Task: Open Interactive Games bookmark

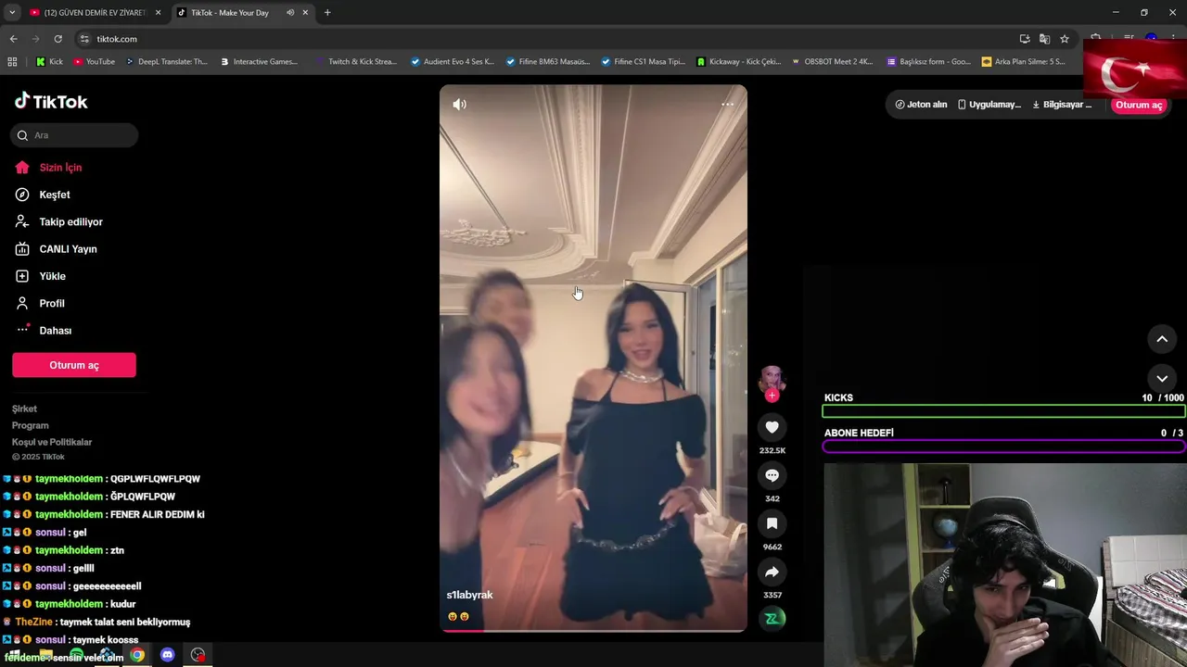Action: pos(259,62)
